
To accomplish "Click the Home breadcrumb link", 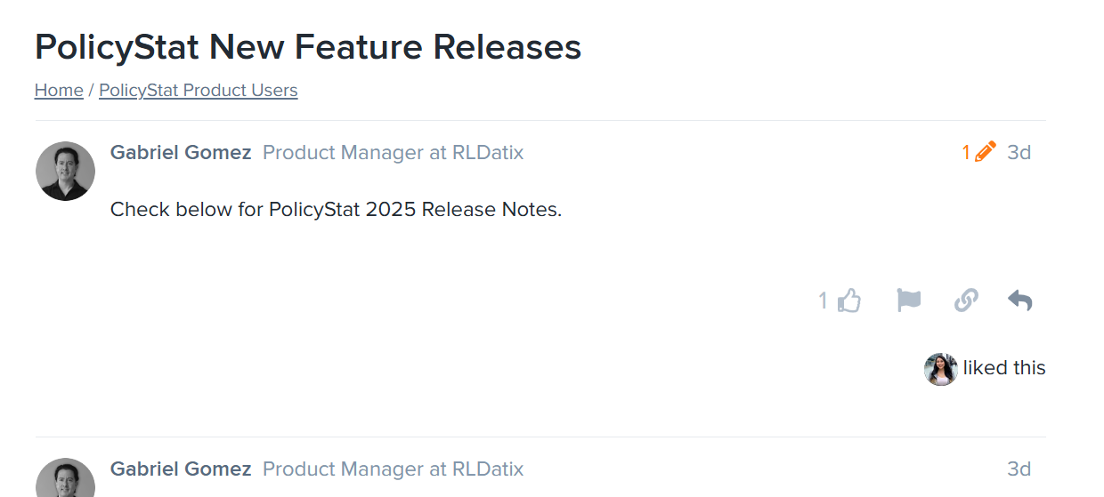I will (59, 91).
